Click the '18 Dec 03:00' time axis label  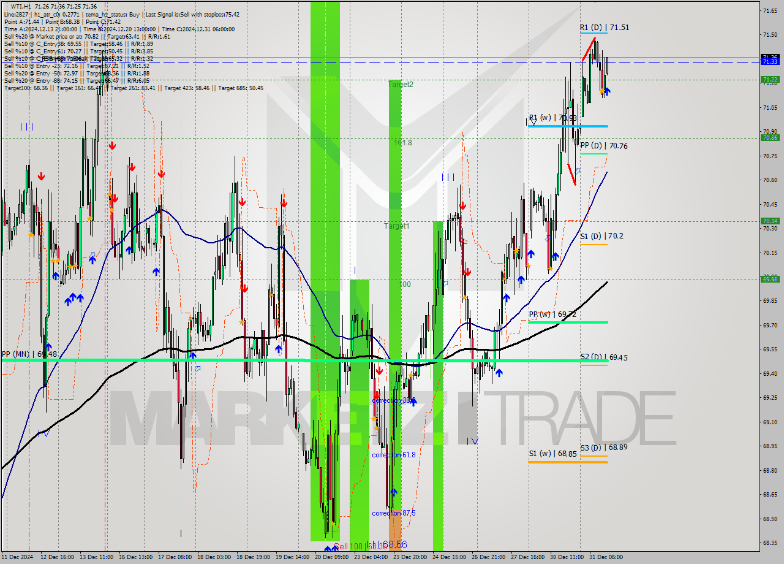[214, 557]
